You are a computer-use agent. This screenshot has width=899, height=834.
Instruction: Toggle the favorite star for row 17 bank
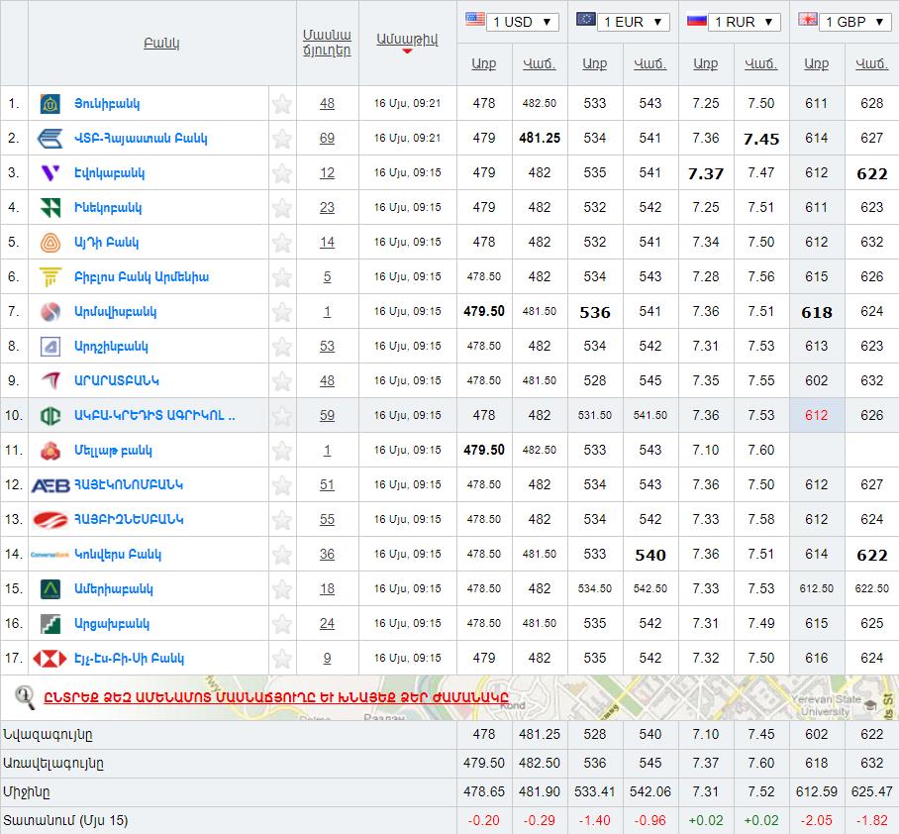[x=282, y=659]
